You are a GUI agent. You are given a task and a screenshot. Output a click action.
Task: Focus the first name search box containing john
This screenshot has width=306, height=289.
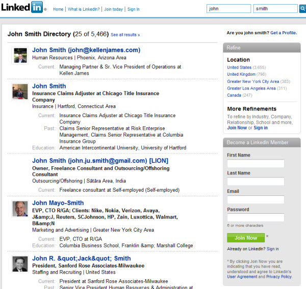tap(228, 9)
